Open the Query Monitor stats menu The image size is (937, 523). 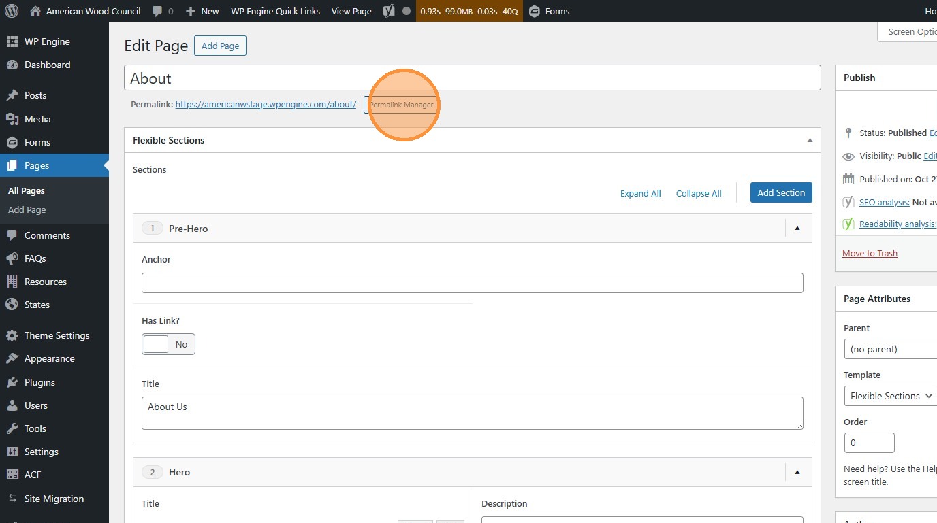(x=469, y=11)
